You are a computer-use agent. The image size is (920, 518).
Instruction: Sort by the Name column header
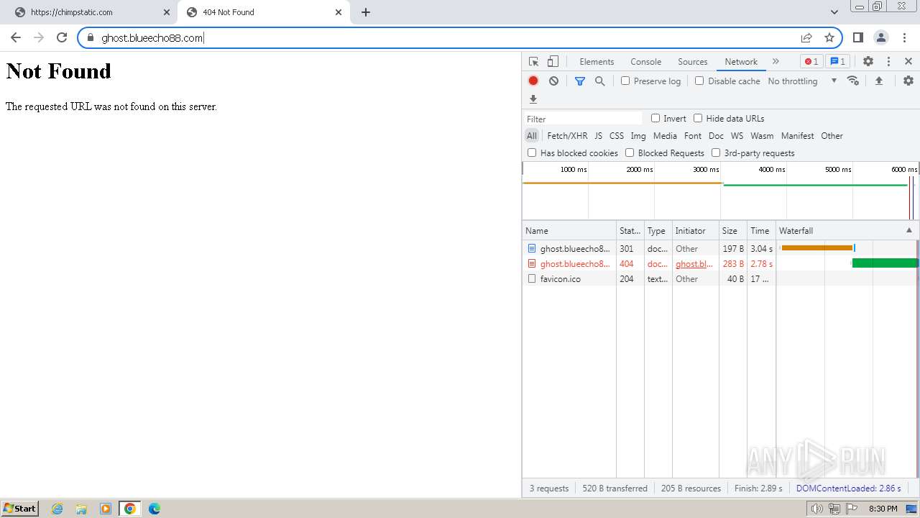[x=569, y=230]
